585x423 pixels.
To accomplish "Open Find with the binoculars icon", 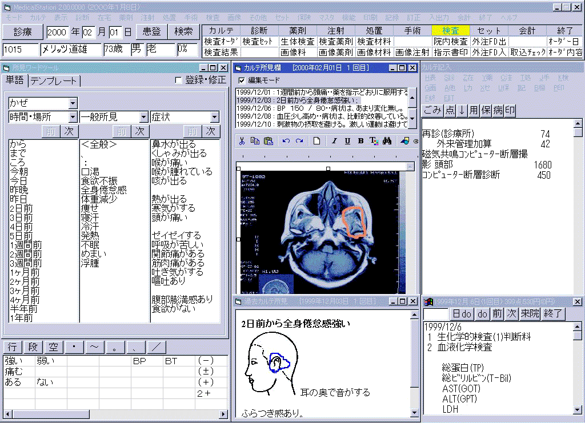I will [x=387, y=141].
